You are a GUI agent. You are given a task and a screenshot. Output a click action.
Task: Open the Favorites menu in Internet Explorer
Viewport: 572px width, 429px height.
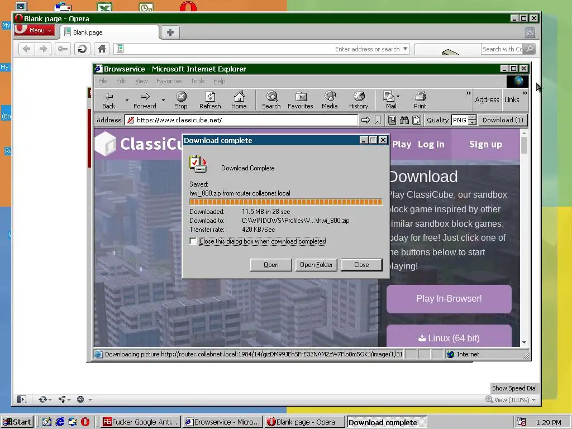click(x=169, y=81)
